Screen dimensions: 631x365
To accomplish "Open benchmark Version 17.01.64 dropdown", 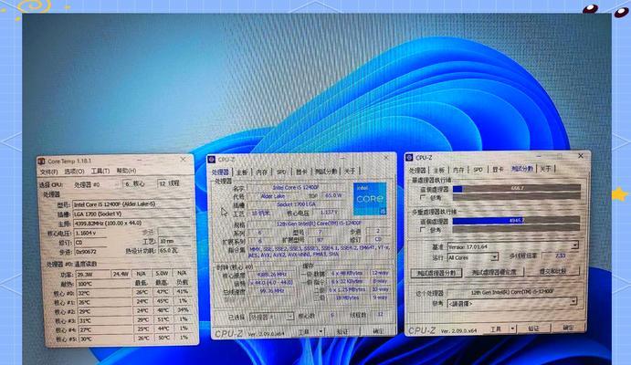I will tap(513, 246).
